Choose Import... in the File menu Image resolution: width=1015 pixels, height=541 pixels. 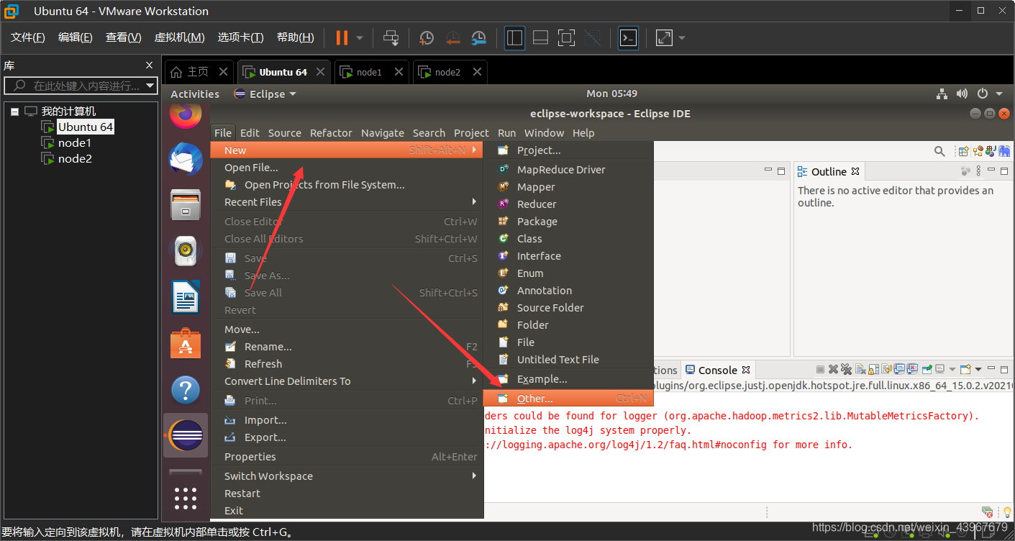(x=347, y=420)
